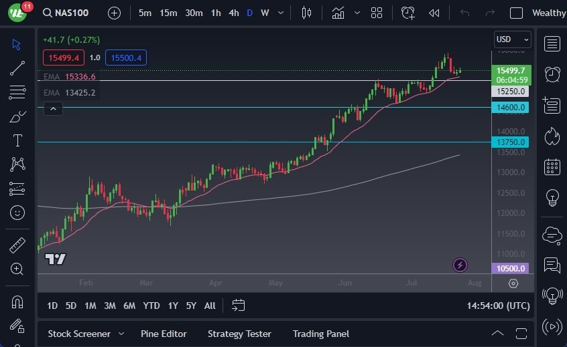Click the buy price 15500.4 button

tap(126, 57)
